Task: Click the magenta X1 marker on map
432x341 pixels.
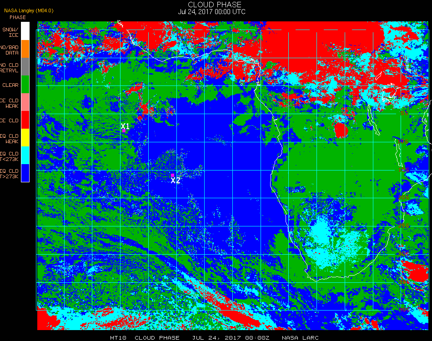Action: click(124, 131)
